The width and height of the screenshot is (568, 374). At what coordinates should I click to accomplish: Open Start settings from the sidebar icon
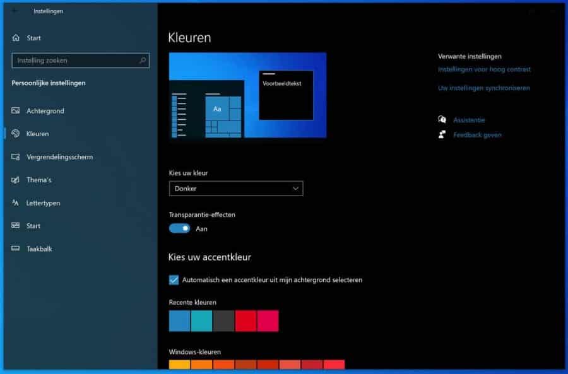(x=15, y=225)
